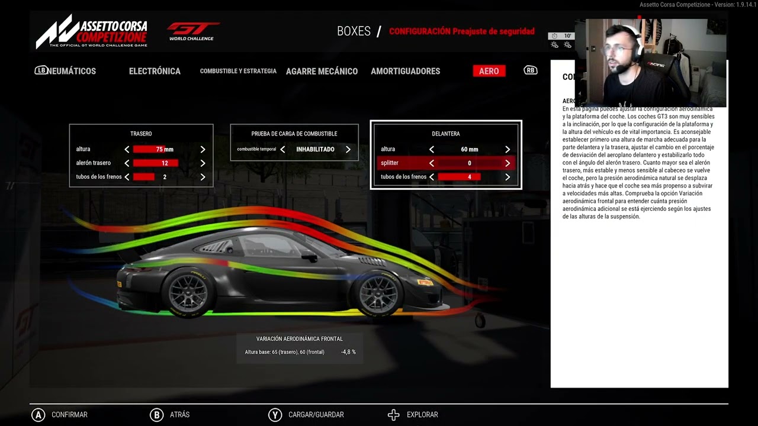758x426 pixels.
Task: Increase splitter value right arrow
Action: click(508, 163)
